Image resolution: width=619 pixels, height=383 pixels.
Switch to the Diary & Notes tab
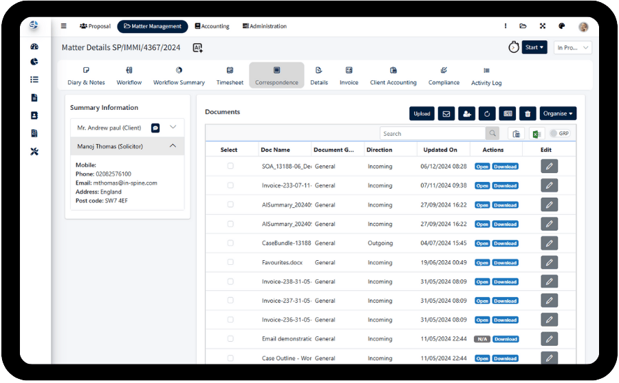click(86, 76)
